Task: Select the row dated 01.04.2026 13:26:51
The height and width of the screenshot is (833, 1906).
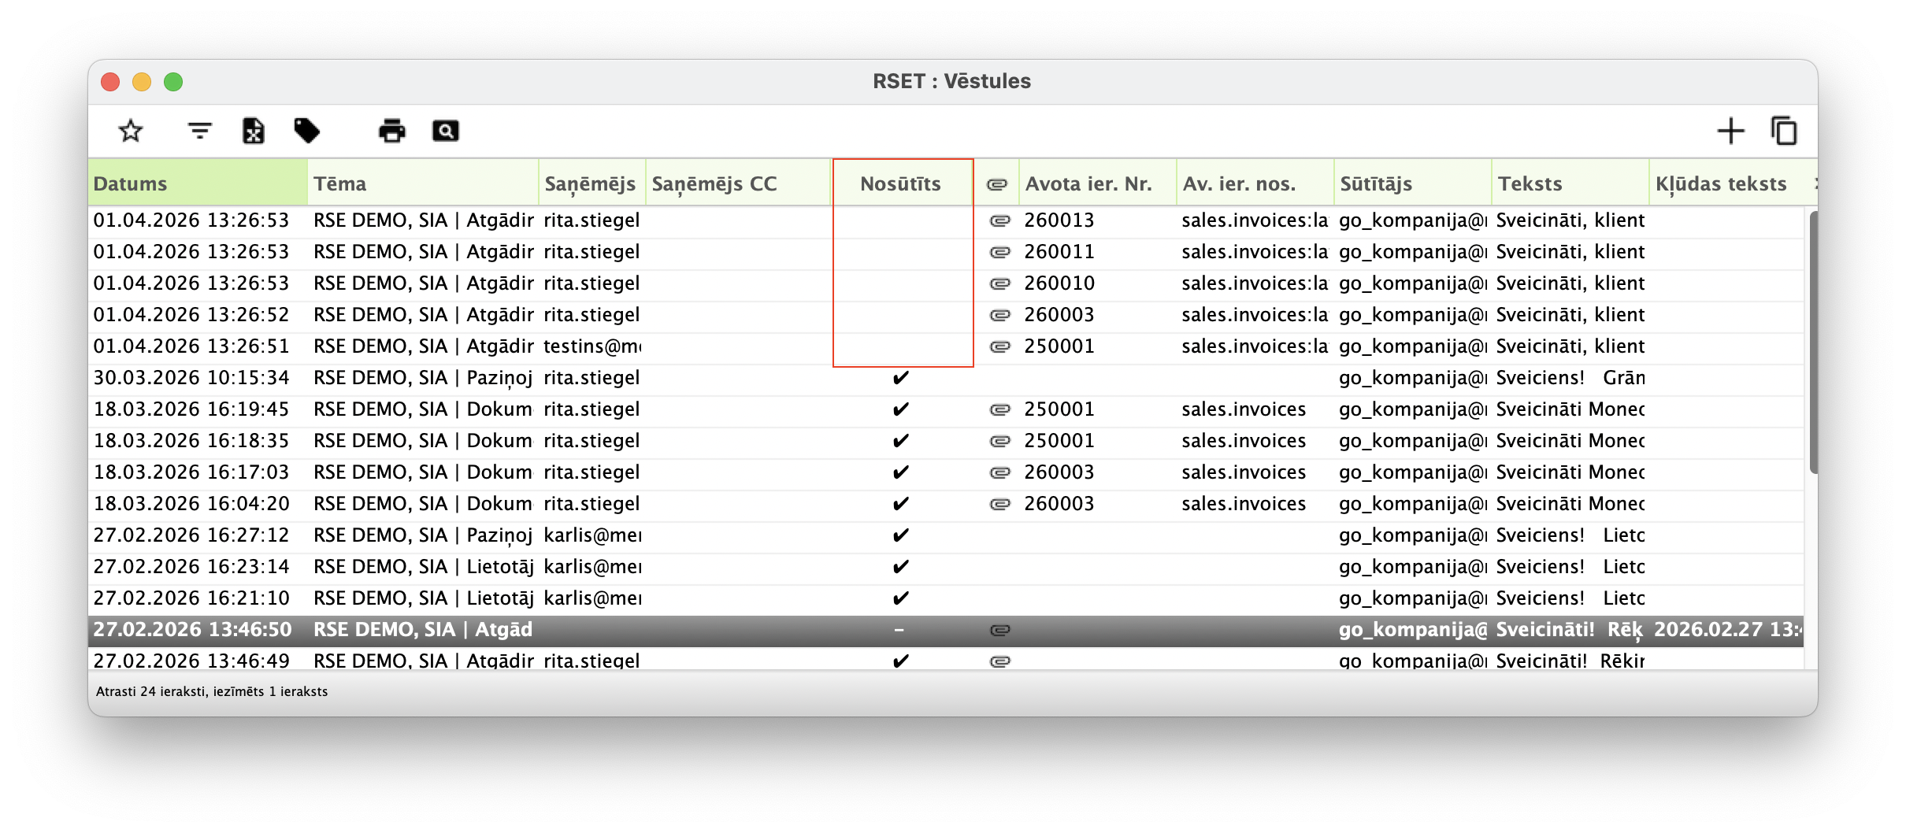Action: [x=191, y=346]
